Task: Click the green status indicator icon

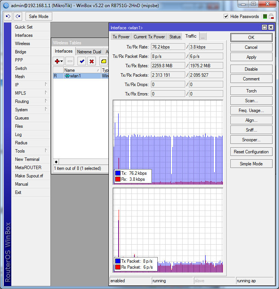Action: (x=265, y=17)
